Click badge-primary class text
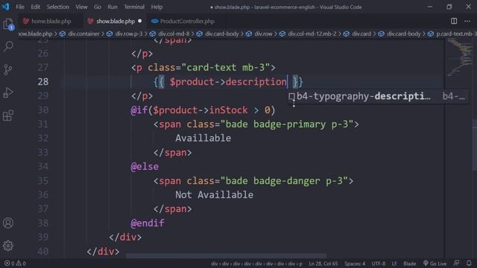477x268 pixels. click(x=289, y=124)
